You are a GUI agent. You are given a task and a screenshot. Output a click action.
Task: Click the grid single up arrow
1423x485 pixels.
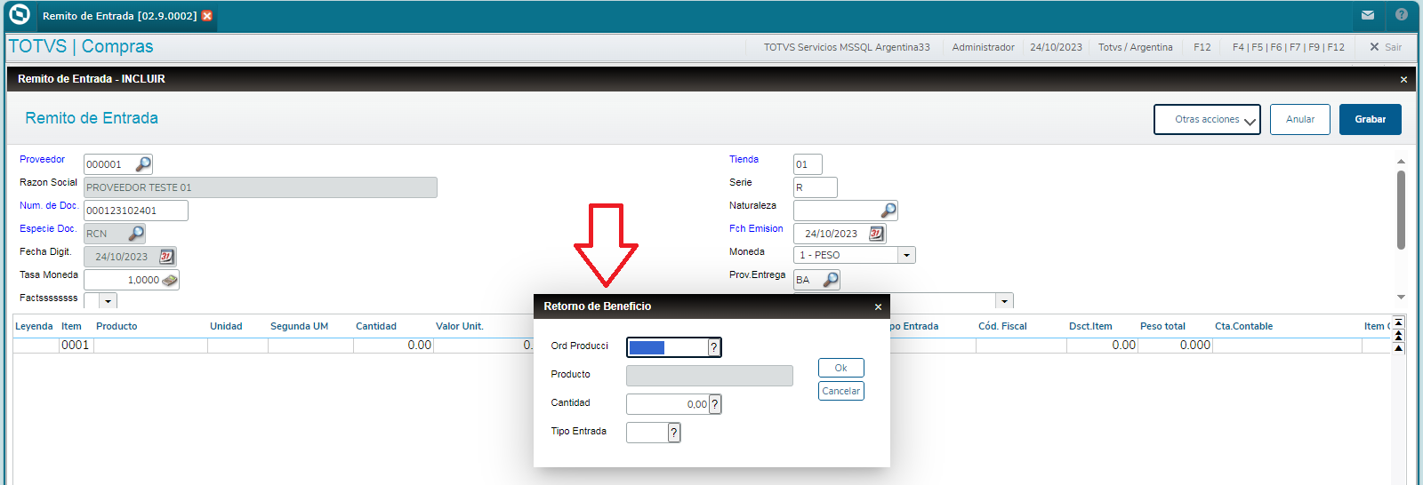tap(1398, 347)
